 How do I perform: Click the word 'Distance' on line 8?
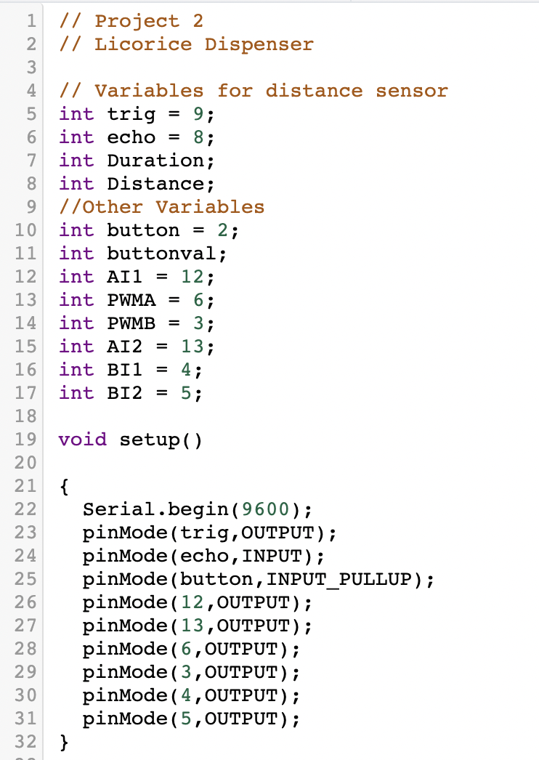[155, 184]
